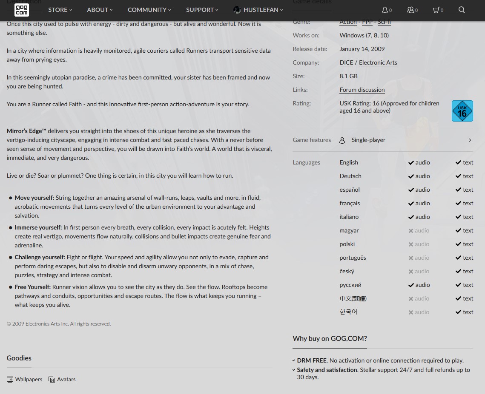Click the HUSTLEFAN user avatar
485x394 pixels.
pyautogui.click(x=237, y=10)
